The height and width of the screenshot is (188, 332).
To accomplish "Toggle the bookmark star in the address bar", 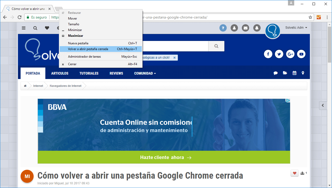I will coord(310,17).
